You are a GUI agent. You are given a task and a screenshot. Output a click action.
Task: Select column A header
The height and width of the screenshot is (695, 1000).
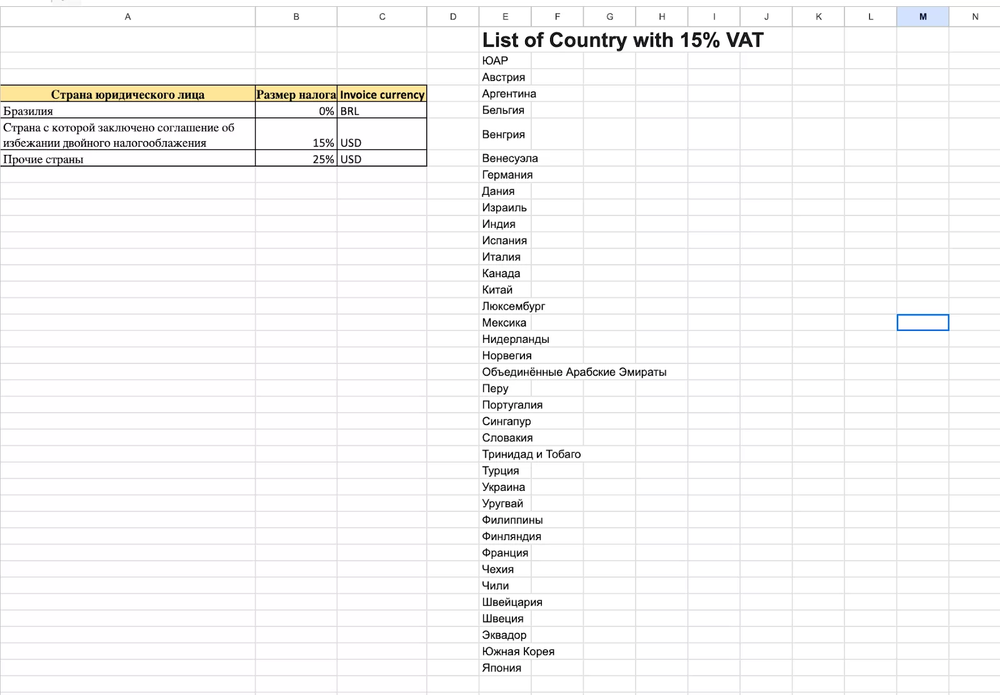(x=127, y=17)
